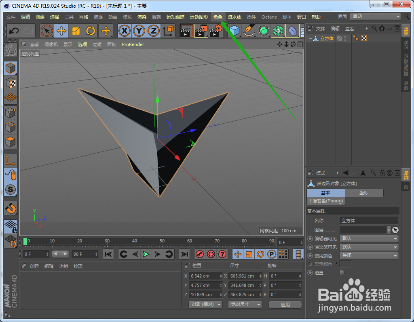This screenshot has width=414, height=322.
Task: Open 对象 (相对) coordinate dropdown
Action: (205, 304)
